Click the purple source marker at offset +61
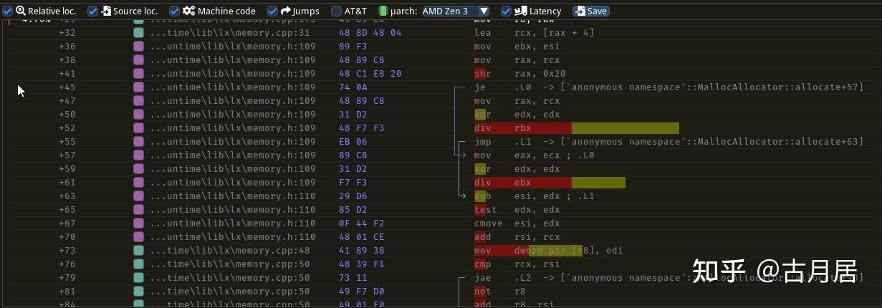This screenshot has width=882, height=308. point(138,182)
